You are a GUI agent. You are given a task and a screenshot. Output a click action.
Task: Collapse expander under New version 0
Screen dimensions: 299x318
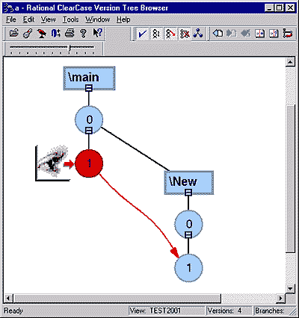tap(188, 235)
